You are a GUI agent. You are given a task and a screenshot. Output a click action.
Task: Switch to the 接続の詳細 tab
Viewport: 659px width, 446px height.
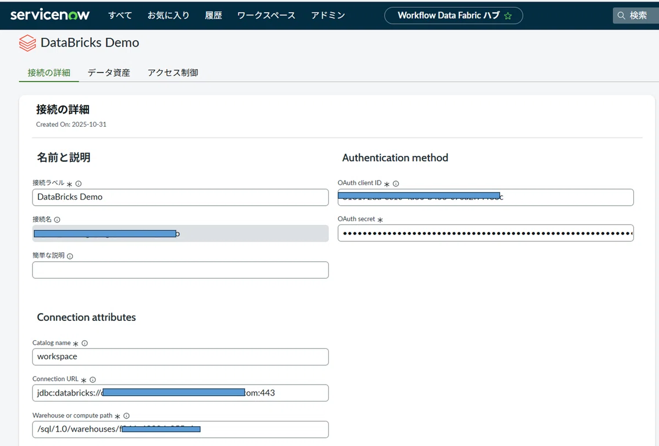coord(49,72)
